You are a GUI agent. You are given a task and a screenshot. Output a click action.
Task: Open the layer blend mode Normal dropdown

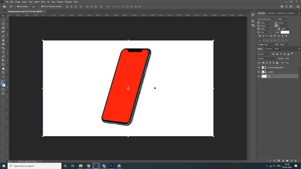pos(267,58)
